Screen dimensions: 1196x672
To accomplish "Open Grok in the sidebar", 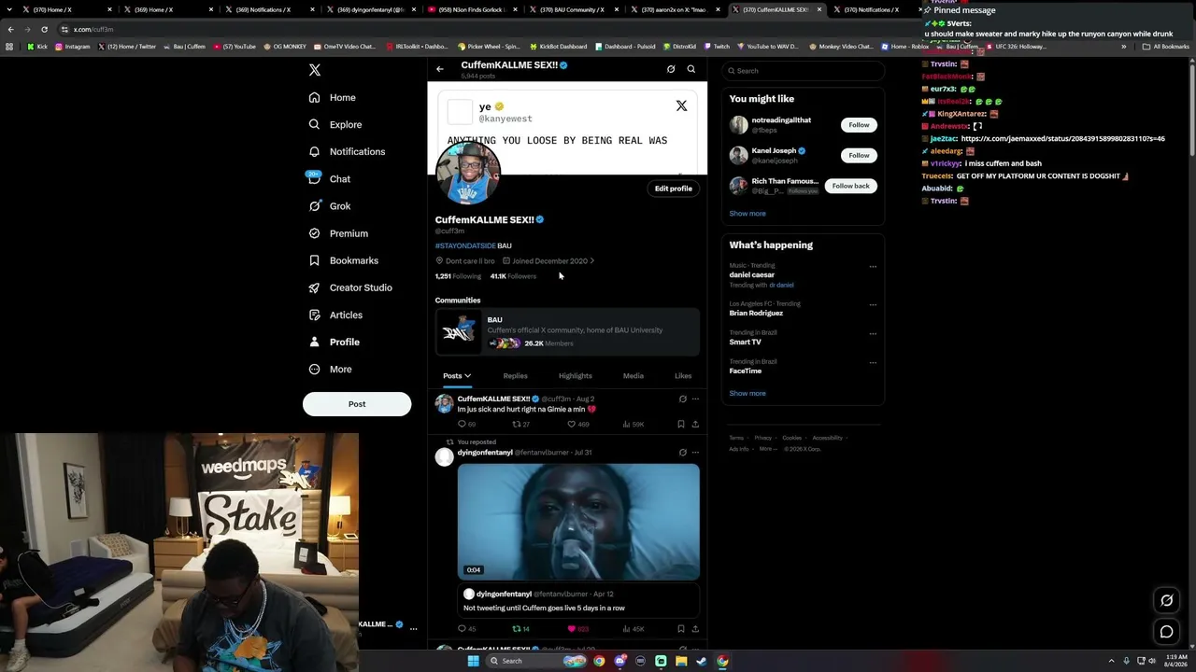I will 330,206.
